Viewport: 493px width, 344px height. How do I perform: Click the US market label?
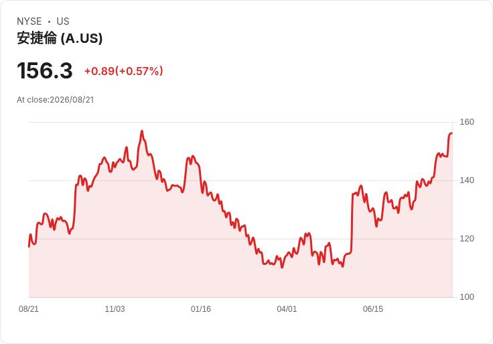tap(63, 21)
